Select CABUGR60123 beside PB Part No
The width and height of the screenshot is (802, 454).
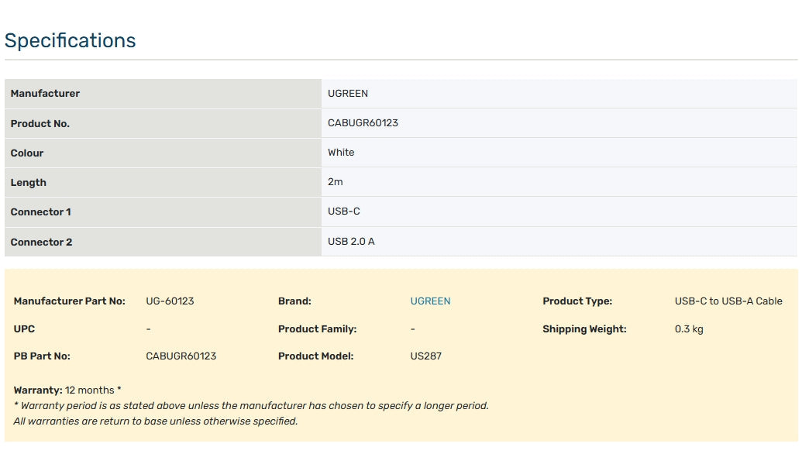[x=181, y=356]
